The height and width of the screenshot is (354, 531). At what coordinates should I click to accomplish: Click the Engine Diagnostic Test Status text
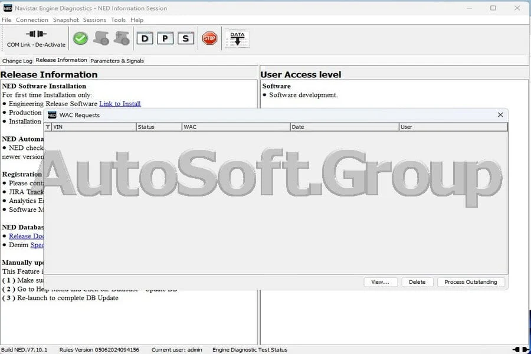click(x=250, y=350)
